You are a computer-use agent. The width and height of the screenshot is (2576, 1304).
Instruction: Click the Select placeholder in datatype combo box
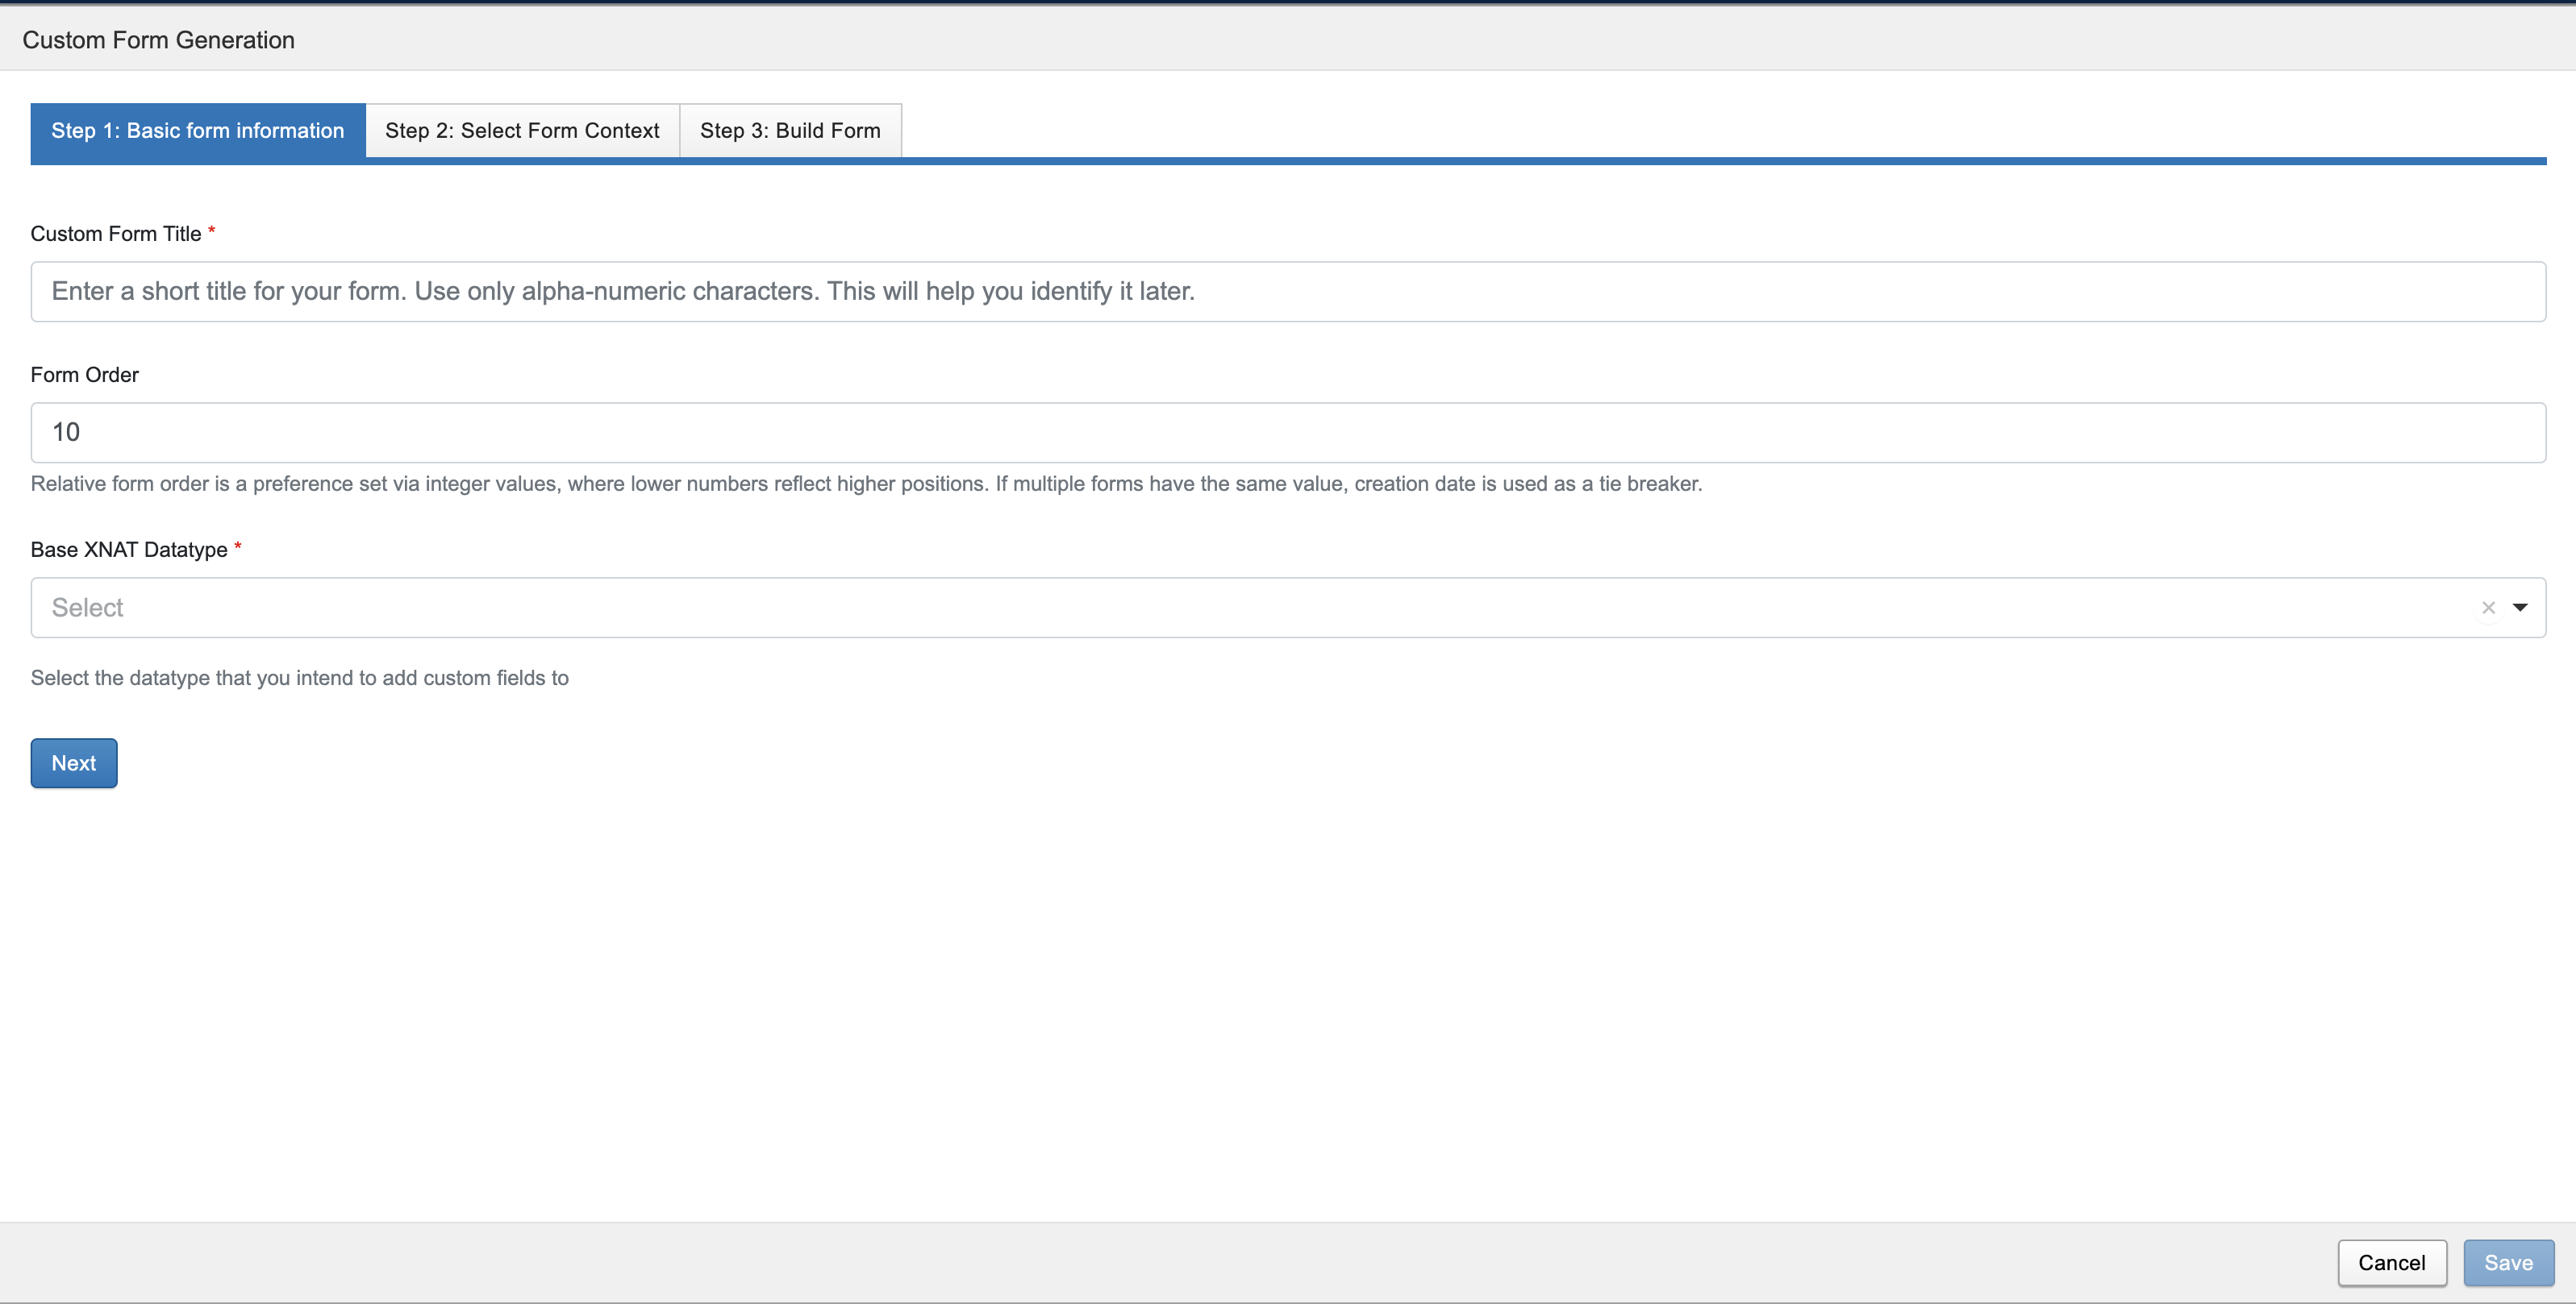point(88,608)
